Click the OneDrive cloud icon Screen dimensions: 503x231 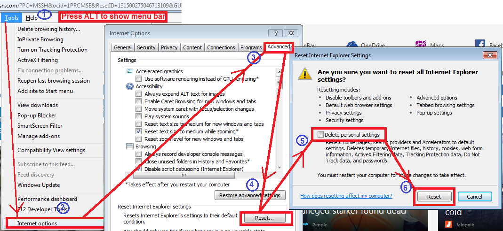click(351, 46)
